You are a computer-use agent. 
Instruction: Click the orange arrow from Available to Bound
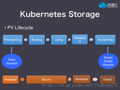[23, 79]
